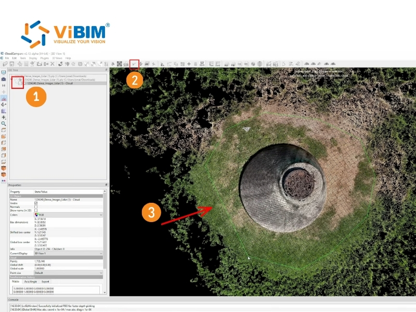This screenshot has height=312, width=416.
Task: Save the cloud with the Save toolbar icon
Action: (x=11, y=63)
